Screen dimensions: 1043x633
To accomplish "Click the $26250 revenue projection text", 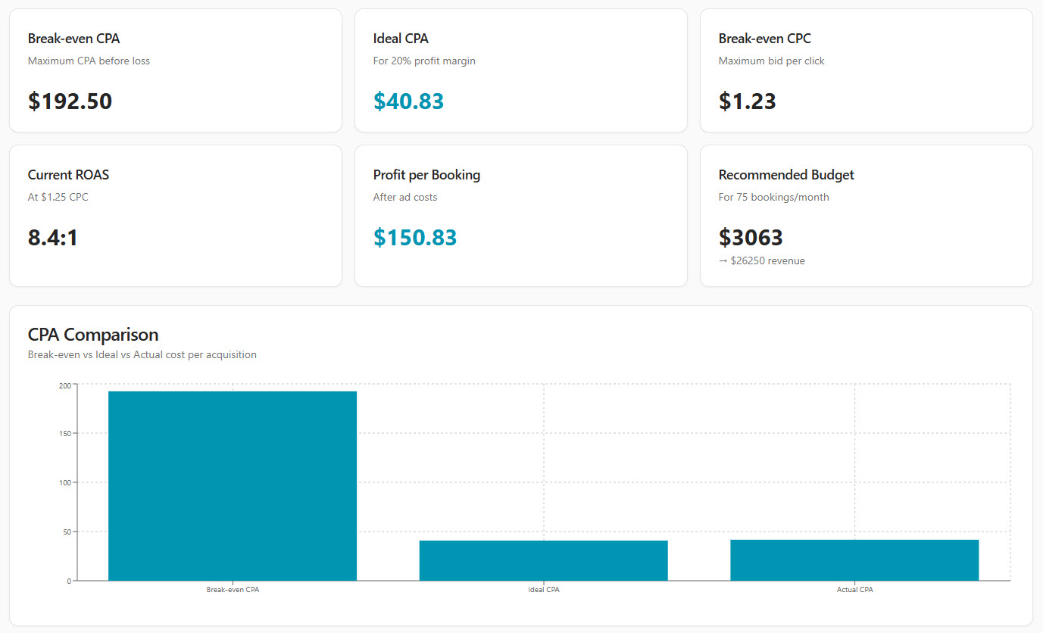I will click(x=761, y=260).
